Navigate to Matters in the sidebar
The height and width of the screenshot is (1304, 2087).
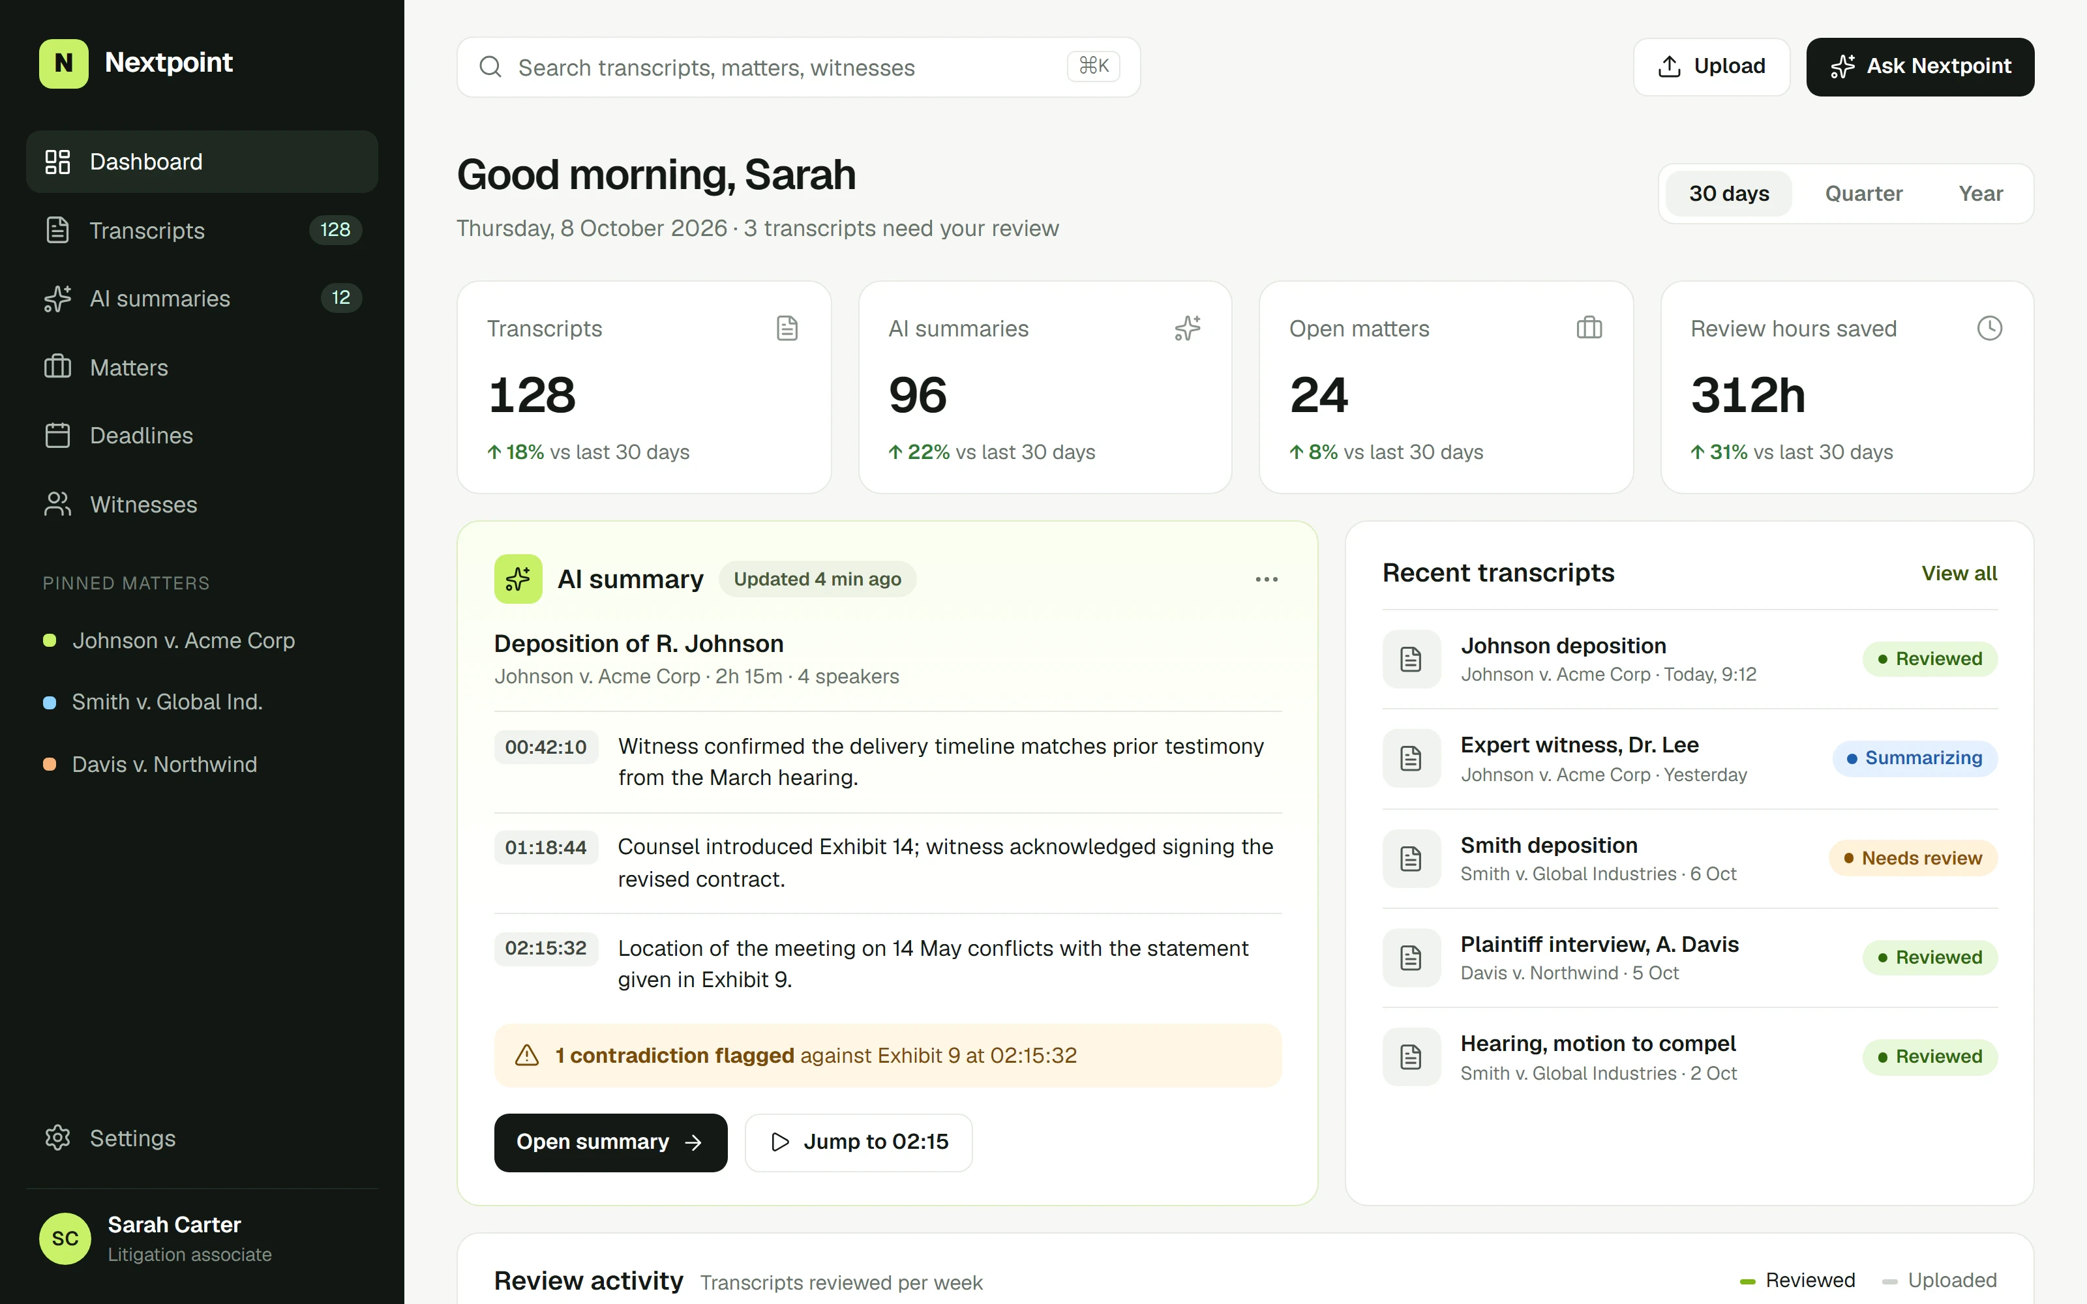point(202,367)
